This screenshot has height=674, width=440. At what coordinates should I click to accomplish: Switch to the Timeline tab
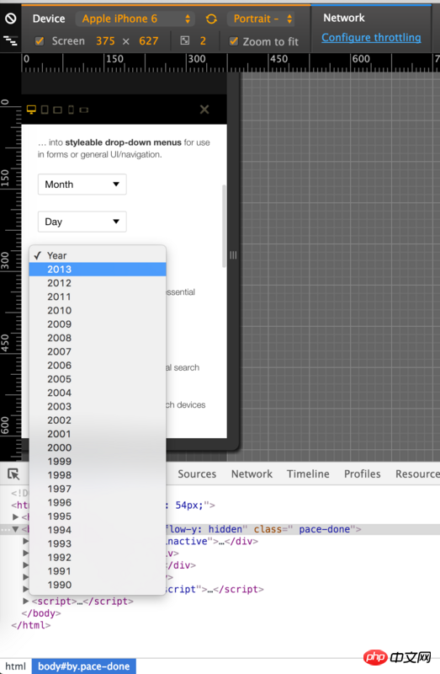coord(308,474)
